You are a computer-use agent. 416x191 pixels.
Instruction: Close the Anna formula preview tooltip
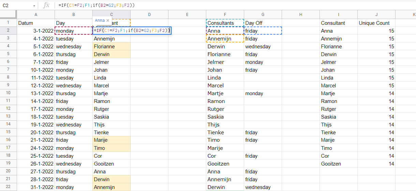(x=108, y=20)
